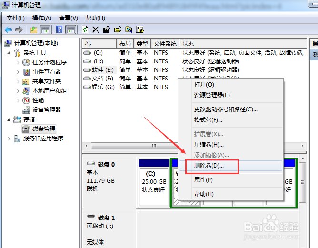Choose Delete Volume (删除卷) in context menu
The image size is (318, 248).
(230, 166)
